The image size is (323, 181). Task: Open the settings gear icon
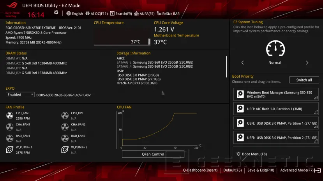[x=56, y=12]
